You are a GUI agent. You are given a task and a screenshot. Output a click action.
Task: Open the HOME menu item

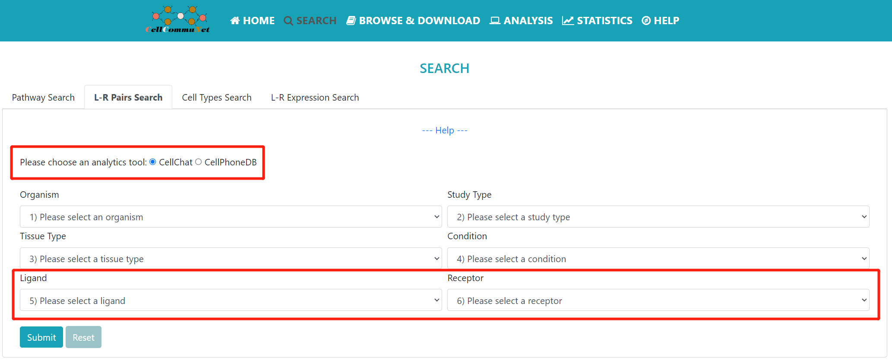coord(253,20)
